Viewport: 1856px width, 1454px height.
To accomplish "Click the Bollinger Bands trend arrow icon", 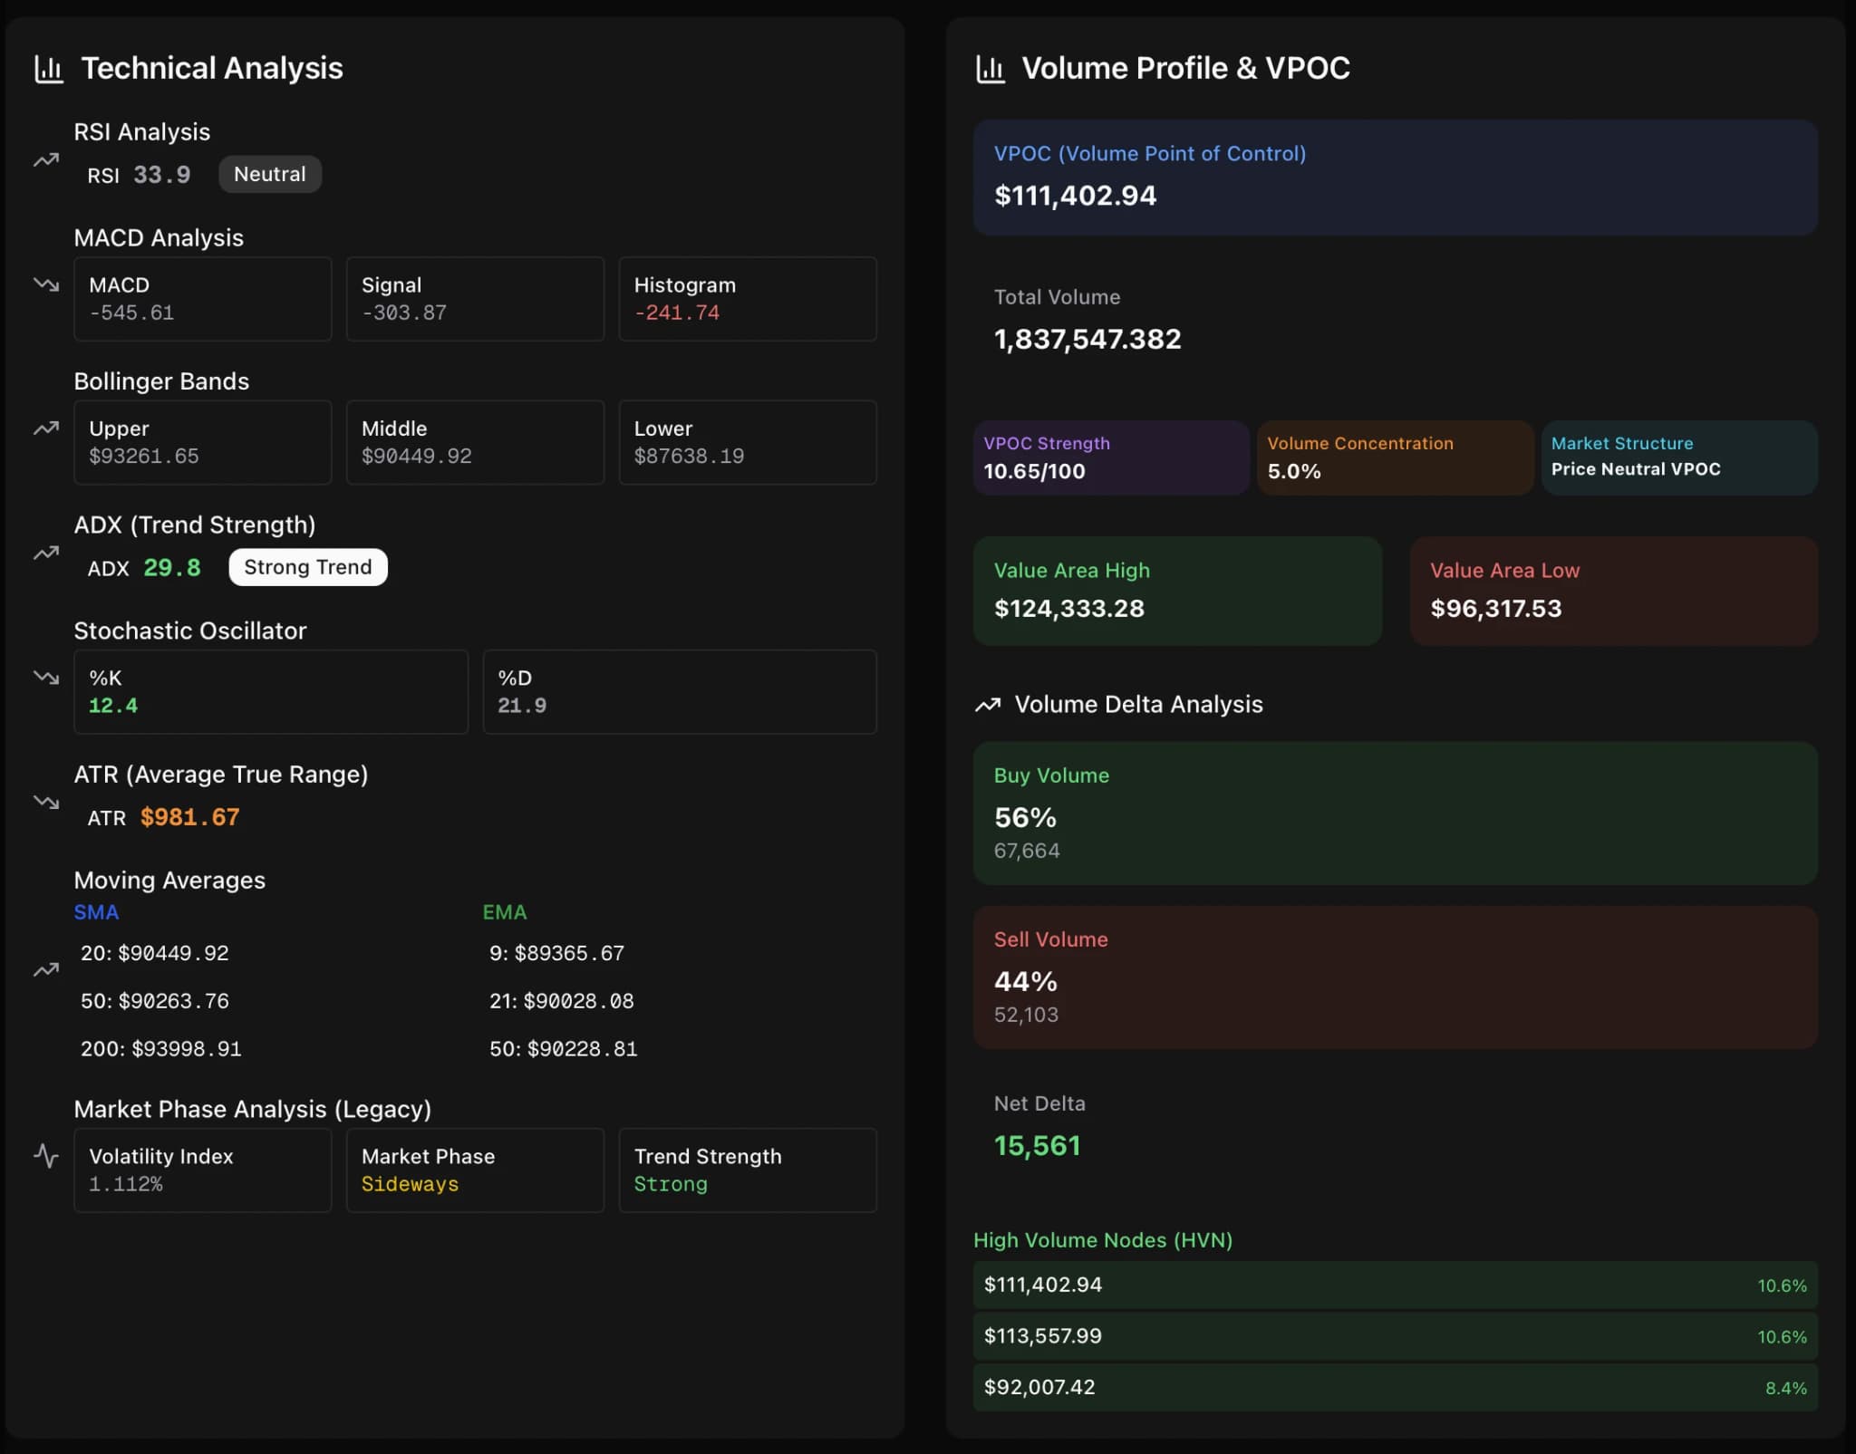I will click(x=44, y=428).
